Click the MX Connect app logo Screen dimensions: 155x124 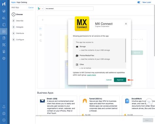(82, 24)
